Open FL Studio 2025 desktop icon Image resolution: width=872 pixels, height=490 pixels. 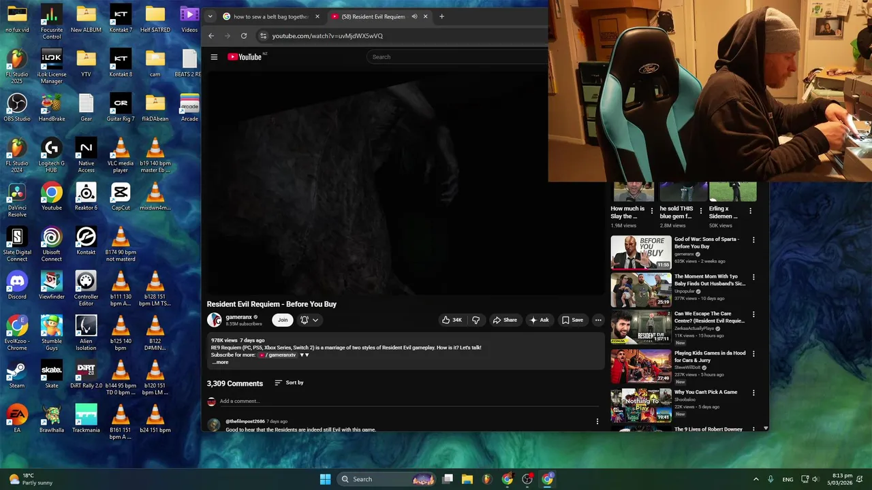point(17,67)
